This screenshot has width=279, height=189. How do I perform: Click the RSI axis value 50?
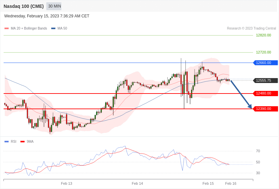pyautogui.click(x=258, y=162)
